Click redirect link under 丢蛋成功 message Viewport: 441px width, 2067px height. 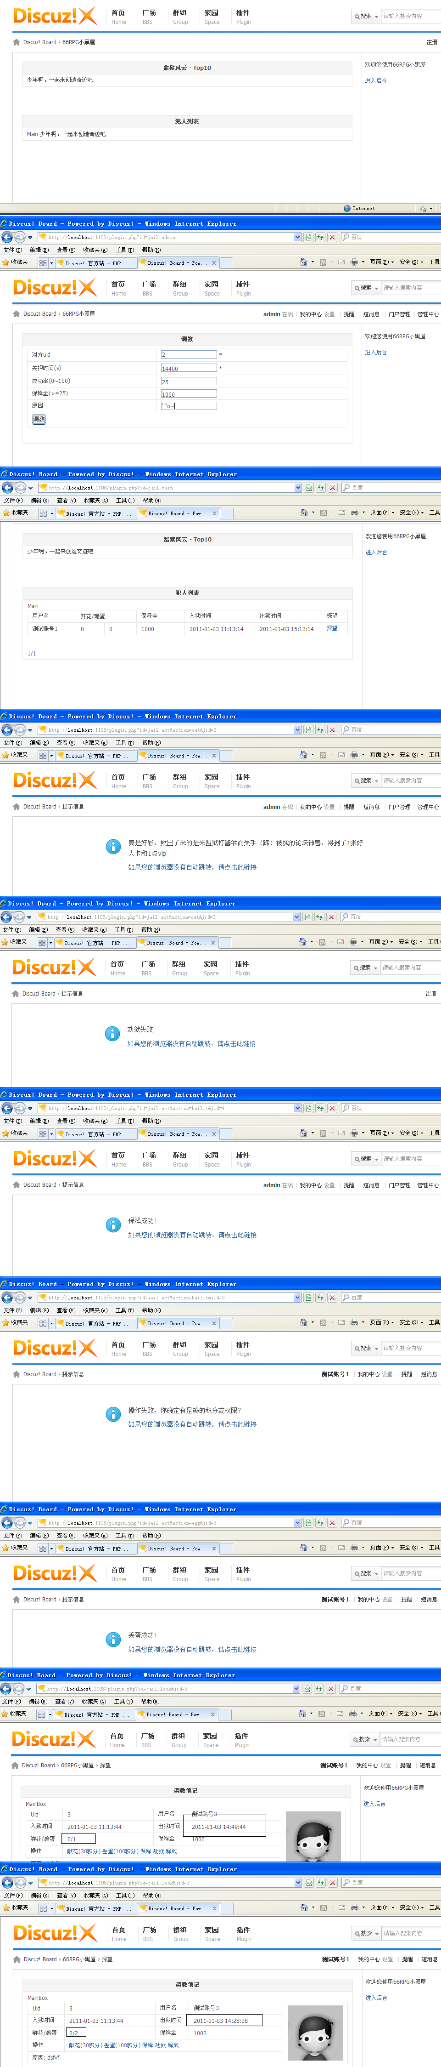192,1649
